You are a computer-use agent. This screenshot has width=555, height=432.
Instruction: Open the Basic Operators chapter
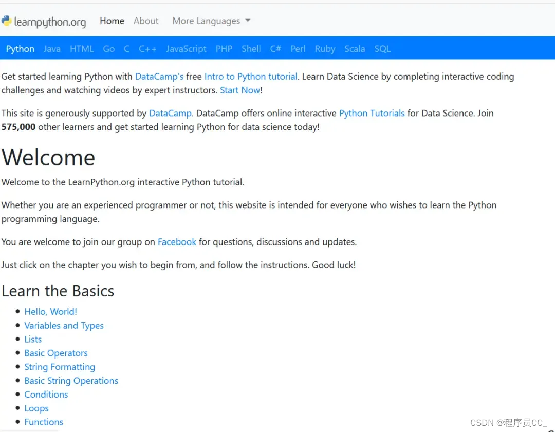[56, 353]
